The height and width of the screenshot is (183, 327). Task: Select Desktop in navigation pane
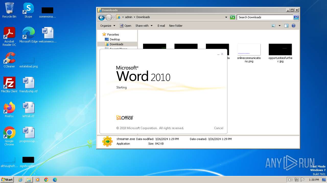(x=115, y=39)
